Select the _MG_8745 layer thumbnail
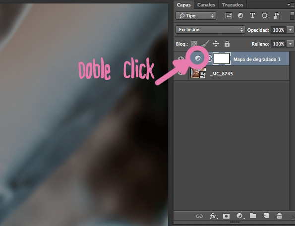The image size is (295, 226). pyautogui.click(x=198, y=73)
